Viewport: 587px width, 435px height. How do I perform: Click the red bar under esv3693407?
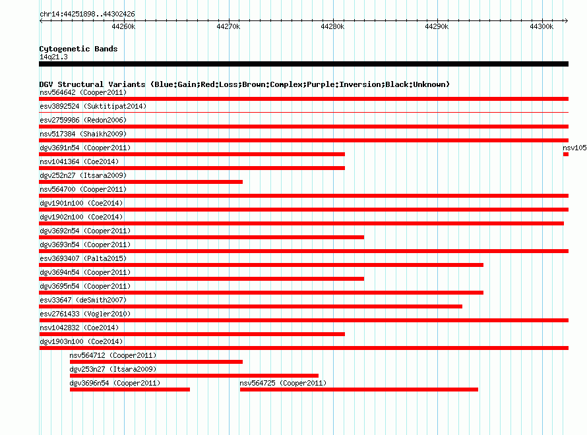(x=261, y=265)
